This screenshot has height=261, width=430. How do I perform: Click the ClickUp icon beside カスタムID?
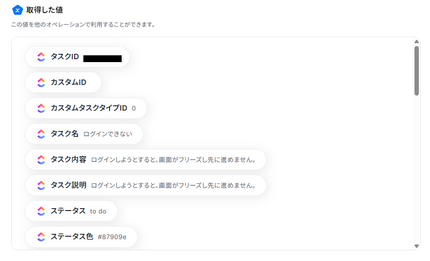41,82
